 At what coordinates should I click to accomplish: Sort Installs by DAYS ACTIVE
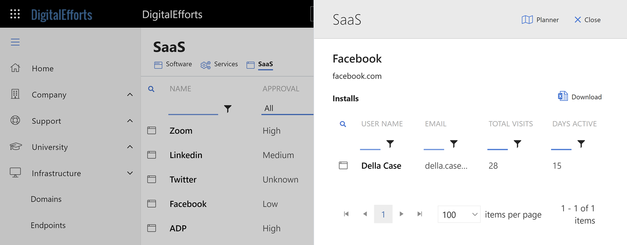pyautogui.click(x=574, y=124)
